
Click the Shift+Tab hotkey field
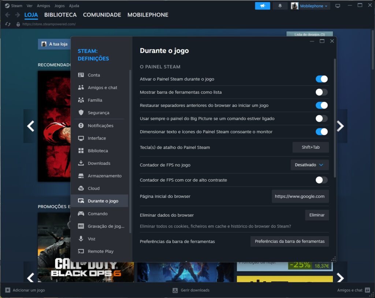[311, 147]
